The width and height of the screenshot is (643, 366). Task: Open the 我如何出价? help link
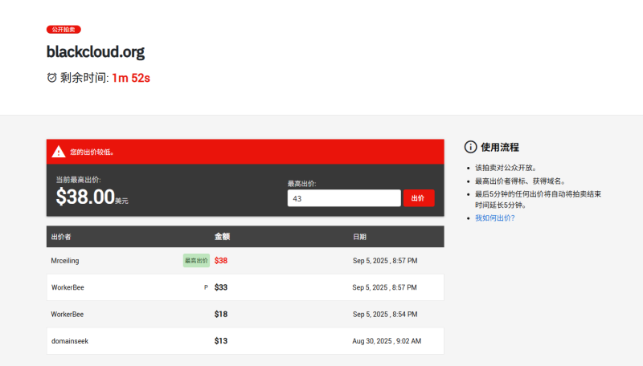[494, 218]
